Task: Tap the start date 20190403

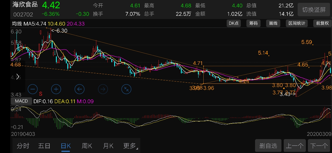Action: click(23, 134)
